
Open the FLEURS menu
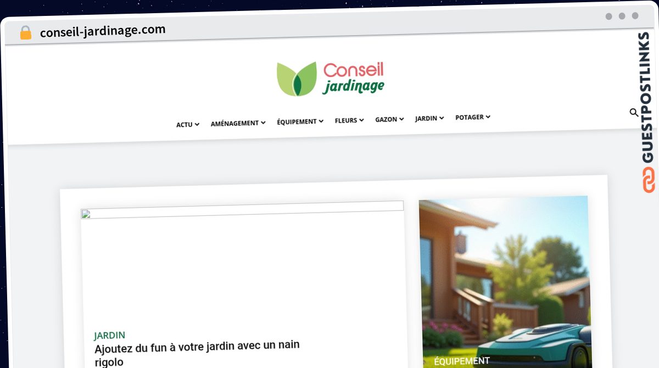[x=349, y=120]
